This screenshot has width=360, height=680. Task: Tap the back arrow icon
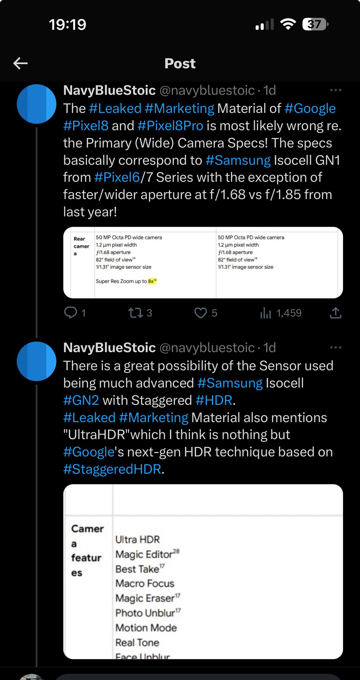20,64
